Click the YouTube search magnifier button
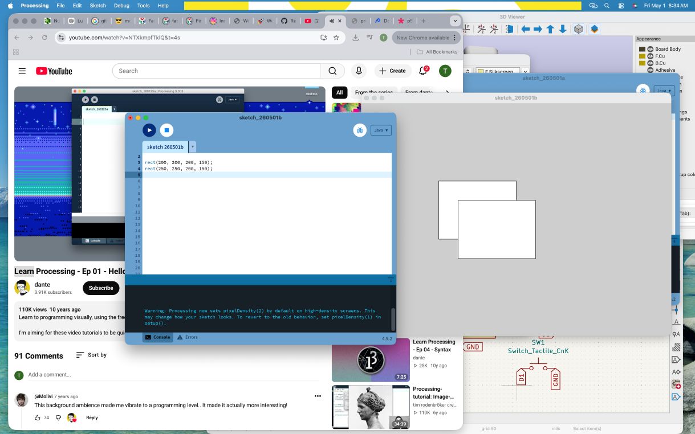695x434 pixels. click(332, 71)
